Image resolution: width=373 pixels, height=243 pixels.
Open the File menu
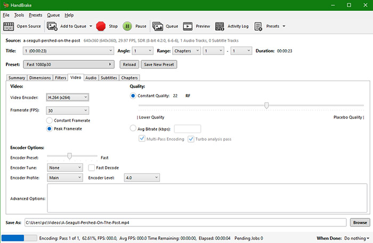pyautogui.click(x=6, y=15)
